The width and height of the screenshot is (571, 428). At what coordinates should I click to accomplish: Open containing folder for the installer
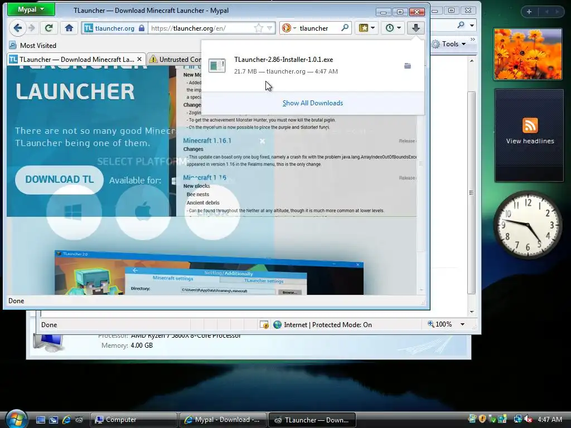pos(408,66)
